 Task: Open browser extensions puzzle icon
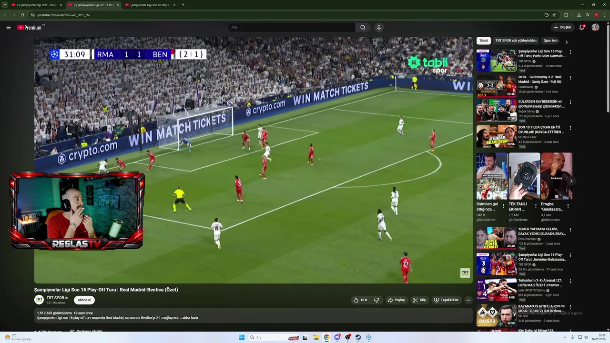(566, 15)
